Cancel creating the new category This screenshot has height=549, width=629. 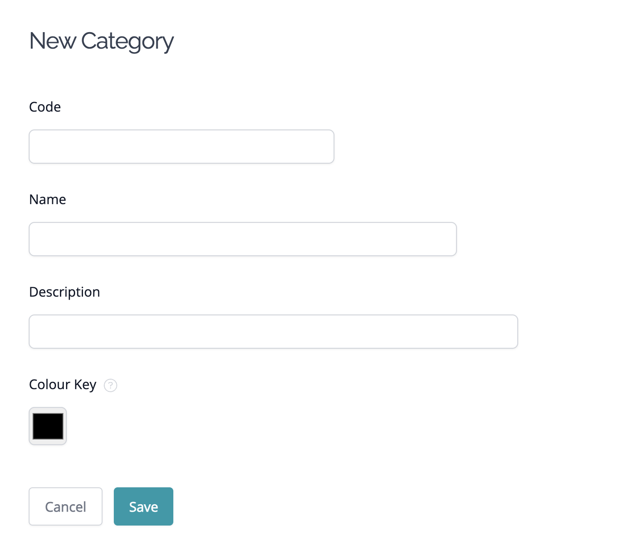coord(66,506)
